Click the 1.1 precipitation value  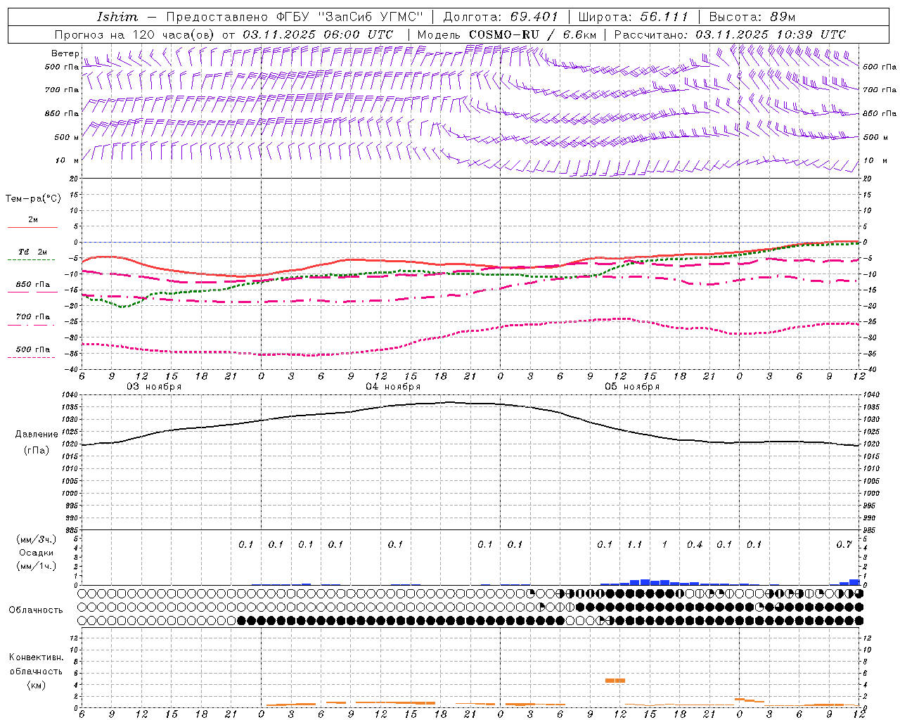pyautogui.click(x=634, y=544)
